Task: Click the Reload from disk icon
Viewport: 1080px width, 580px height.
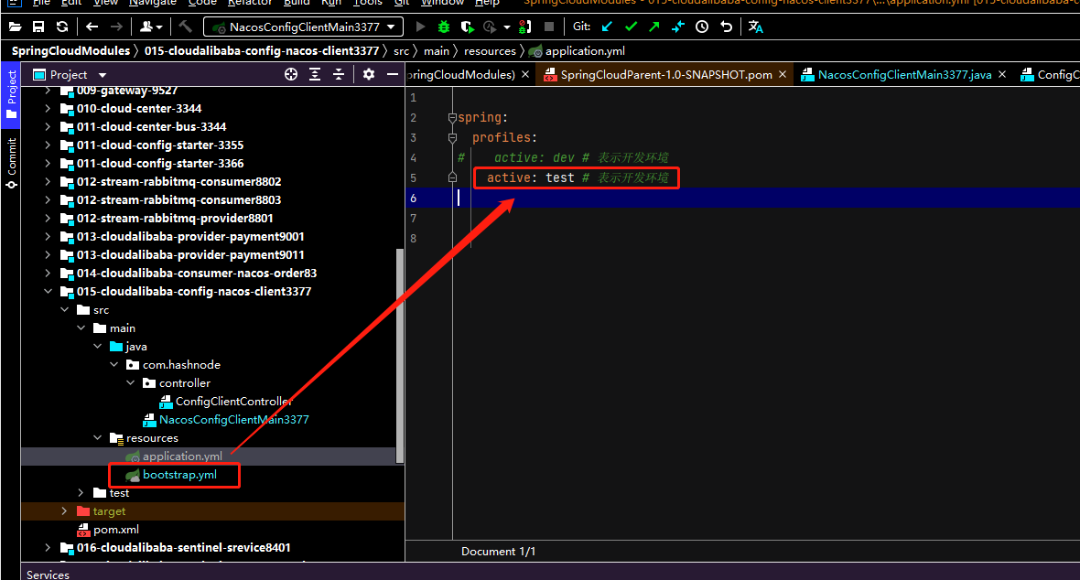Action: point(62,27)
